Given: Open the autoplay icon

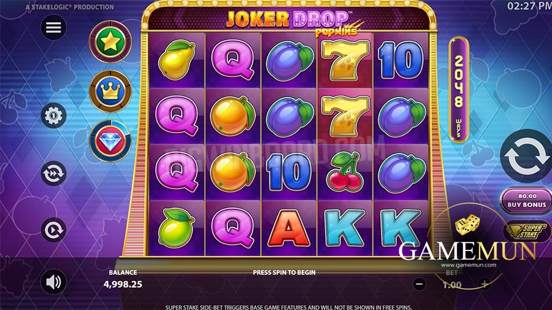Looking at the screenshot, I should (53, 230).
